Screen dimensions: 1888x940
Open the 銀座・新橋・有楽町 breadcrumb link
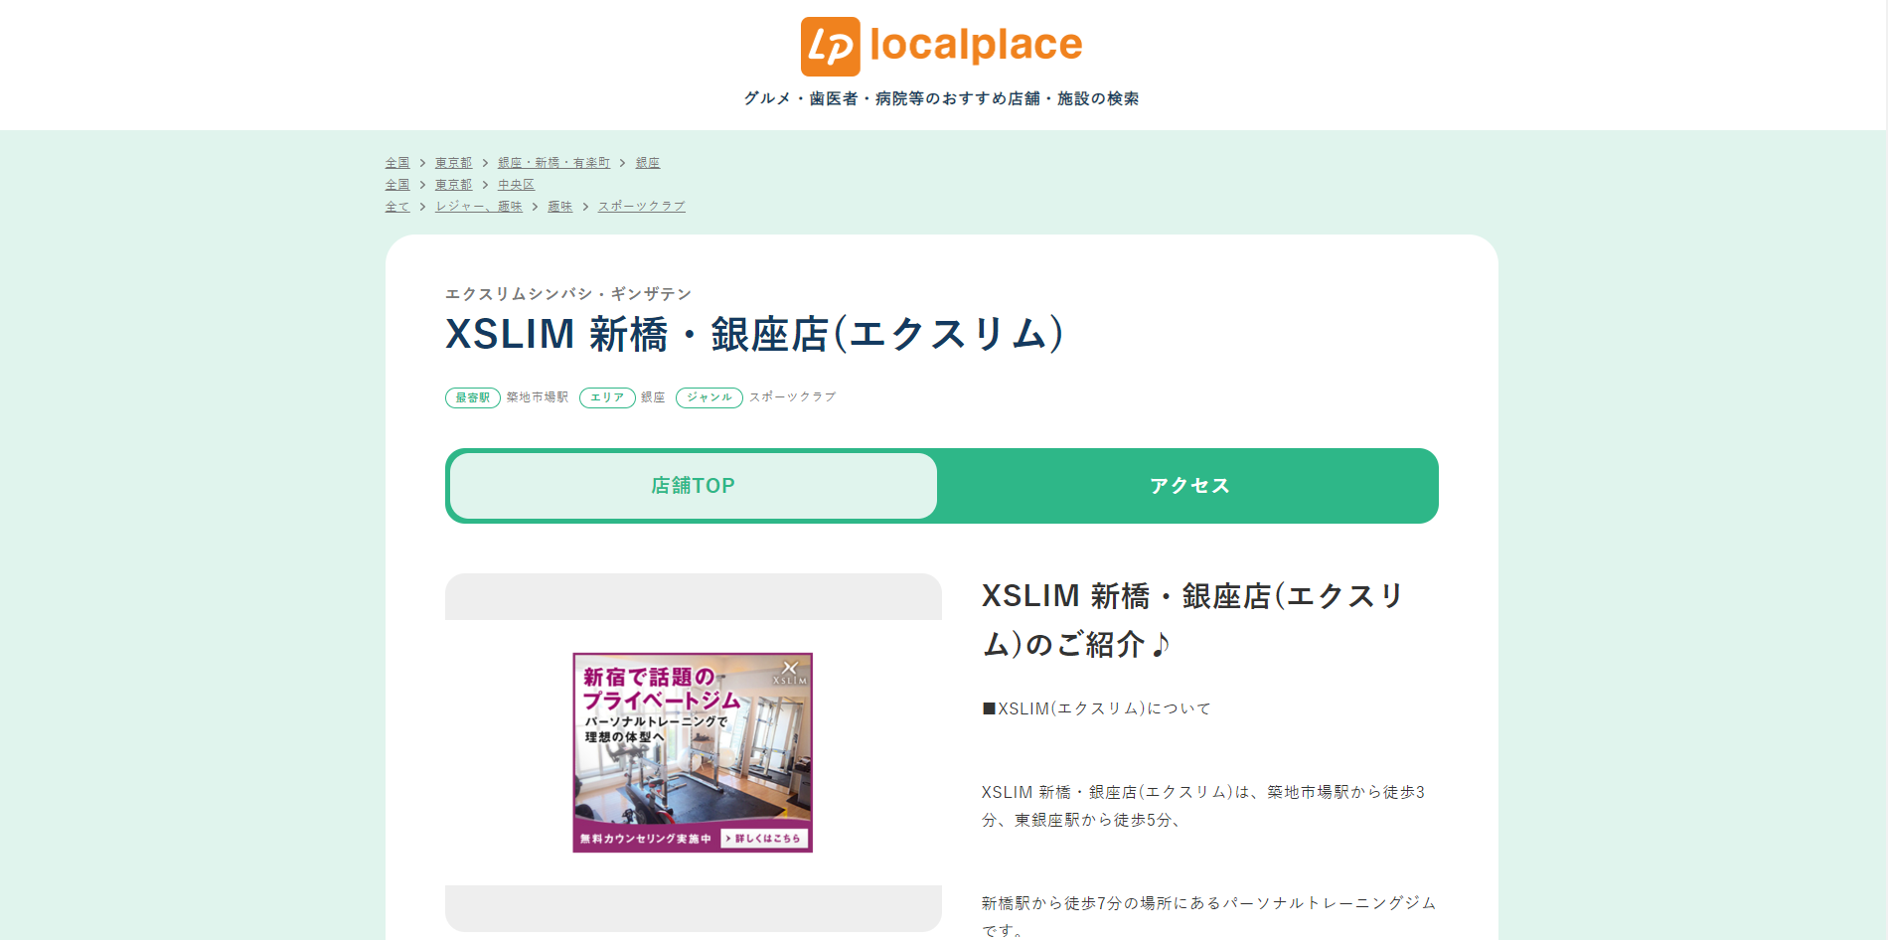point(553,163)
